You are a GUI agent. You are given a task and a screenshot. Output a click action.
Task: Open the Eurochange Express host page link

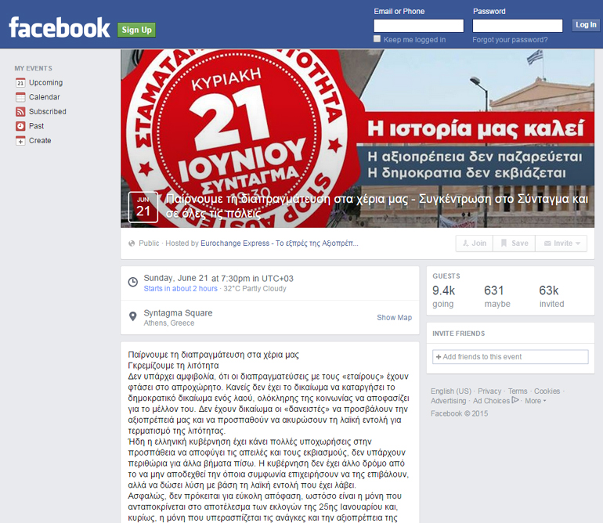tap(280, 243)
